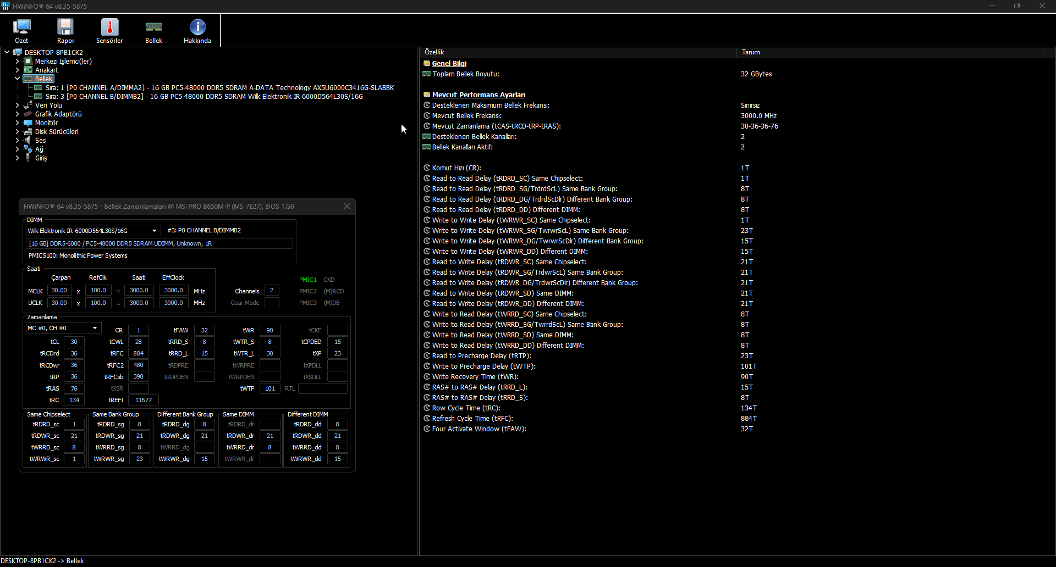1056x567 pixels.
Task: Select the Anakart motherboard tree icon
Action: click(x=28, y=70)
